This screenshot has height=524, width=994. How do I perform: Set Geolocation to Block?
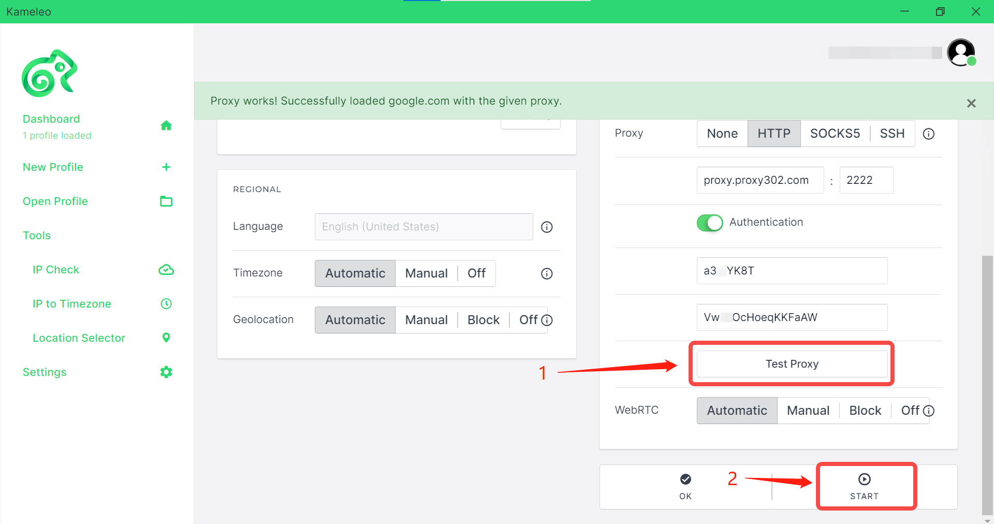(484, 320)
